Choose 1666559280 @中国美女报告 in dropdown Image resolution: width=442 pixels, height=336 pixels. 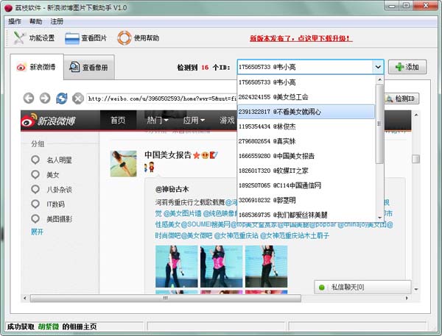pyautogui.click(x=305, y=156)
